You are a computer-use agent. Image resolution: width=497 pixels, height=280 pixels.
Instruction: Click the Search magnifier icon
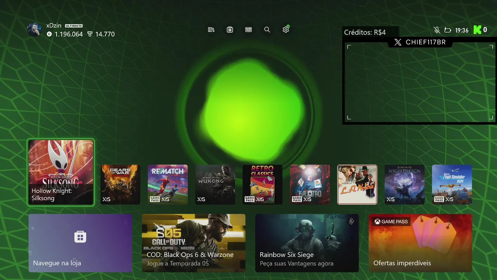(x=267, y=30)
